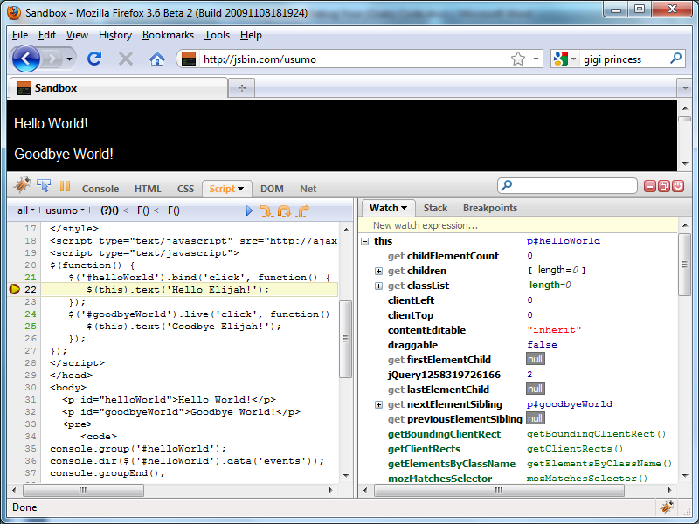
Task: Click the Step Out debugger icon
Action: coord(302,210)
